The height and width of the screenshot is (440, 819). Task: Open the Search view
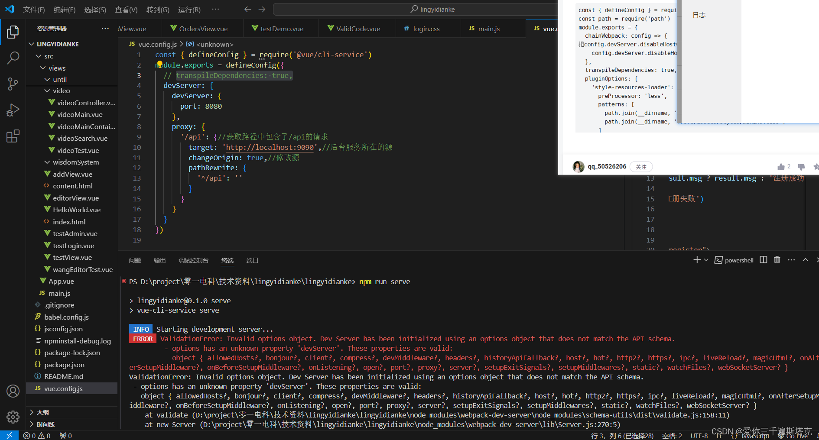13,58
